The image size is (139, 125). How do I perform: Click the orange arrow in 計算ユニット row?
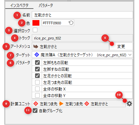pyautogui.click(x=61, y=104)
